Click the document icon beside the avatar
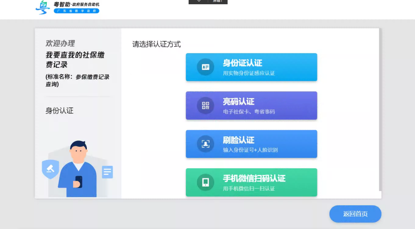This screenshot has height=229, width=415. [107, 172]
